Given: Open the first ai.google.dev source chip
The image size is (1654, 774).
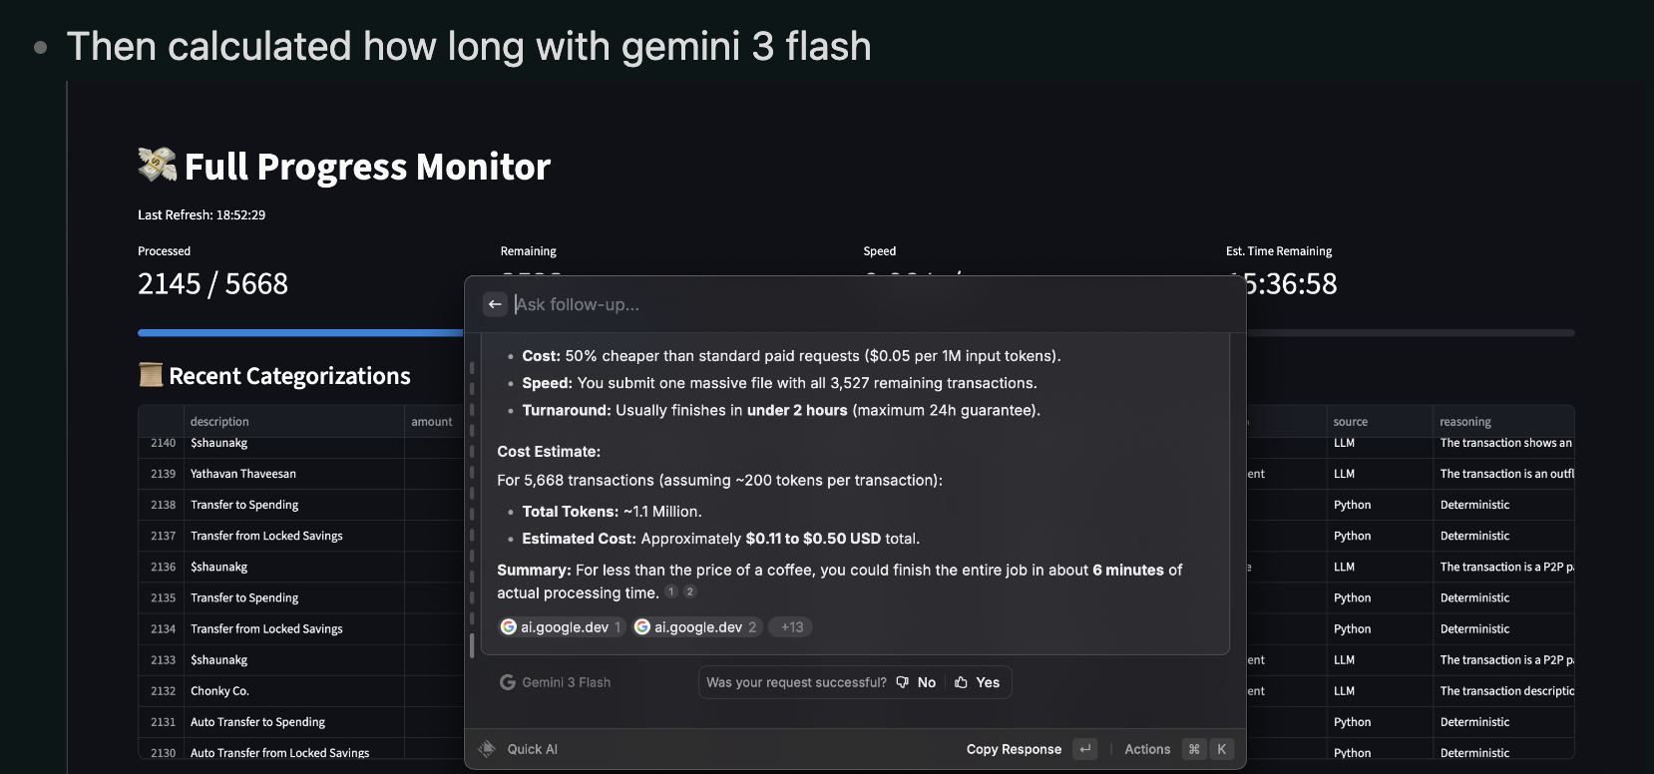Looking at the screenshot, I should pos(563,627).
